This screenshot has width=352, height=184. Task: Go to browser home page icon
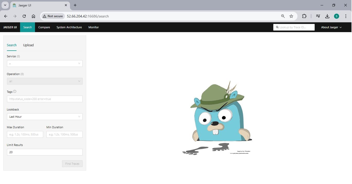click(33, 16)
